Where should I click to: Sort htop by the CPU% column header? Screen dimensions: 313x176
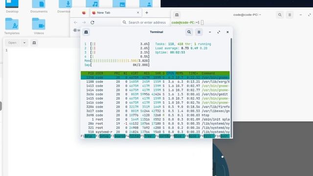[171, 73]
